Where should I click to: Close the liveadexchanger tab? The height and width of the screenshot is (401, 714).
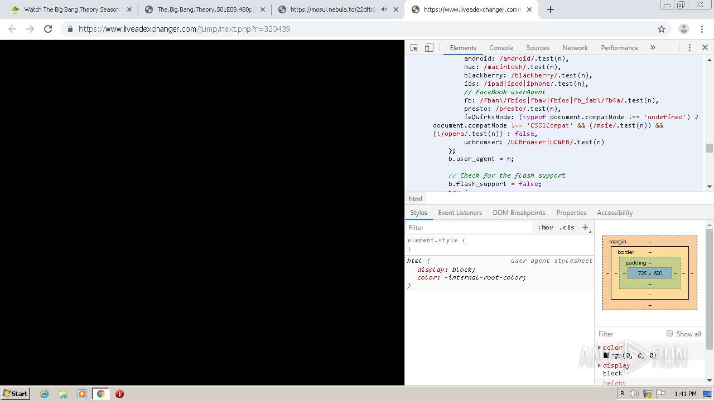pos(529,9)
